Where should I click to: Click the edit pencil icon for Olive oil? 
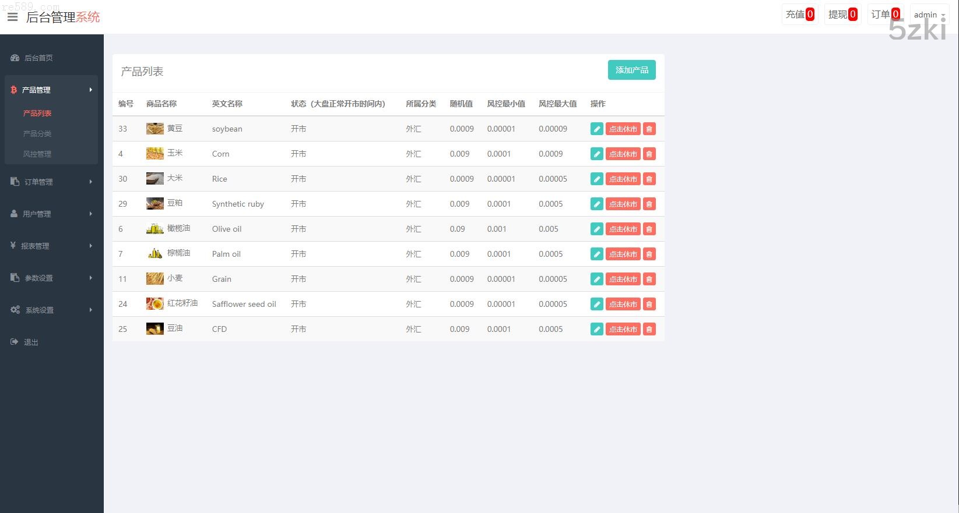pos(596,229)
